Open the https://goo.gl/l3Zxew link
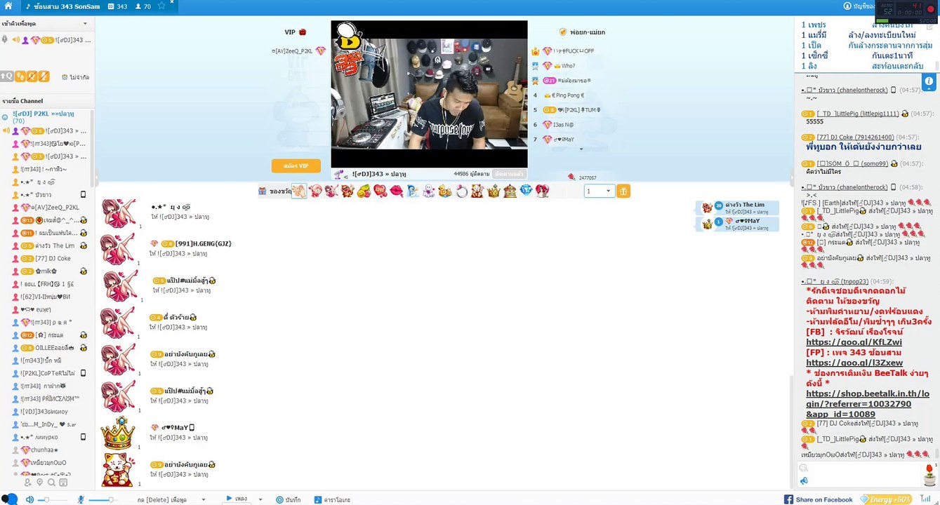Image resolution: width=940 pixels, height=505 pixels. tap(854, 363)
